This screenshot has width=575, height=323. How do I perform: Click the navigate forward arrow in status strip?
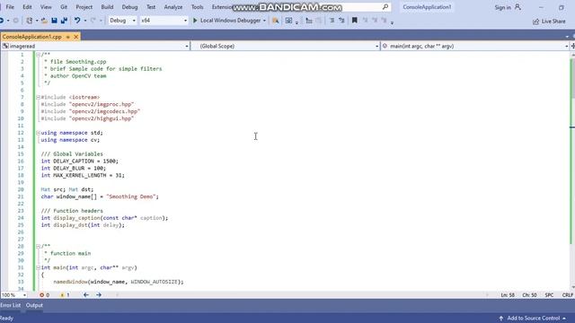pyautogui.click(x=99, y=295)
